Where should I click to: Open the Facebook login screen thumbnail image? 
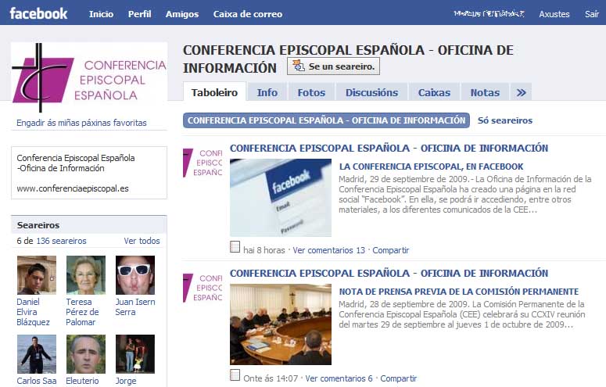click(281, 198)
